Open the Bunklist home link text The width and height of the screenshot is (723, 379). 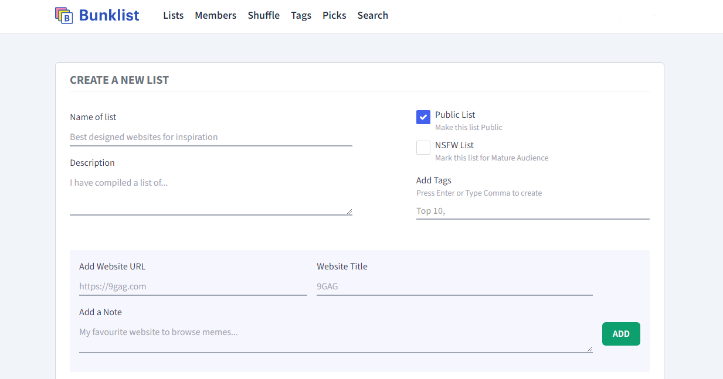(x=109, y=15)
